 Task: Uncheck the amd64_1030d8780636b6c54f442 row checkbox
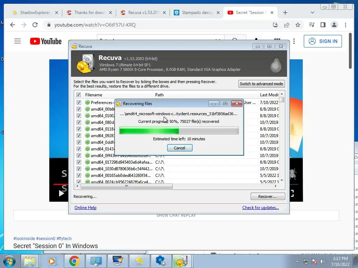pyautogui.click(x=79, y=169)
